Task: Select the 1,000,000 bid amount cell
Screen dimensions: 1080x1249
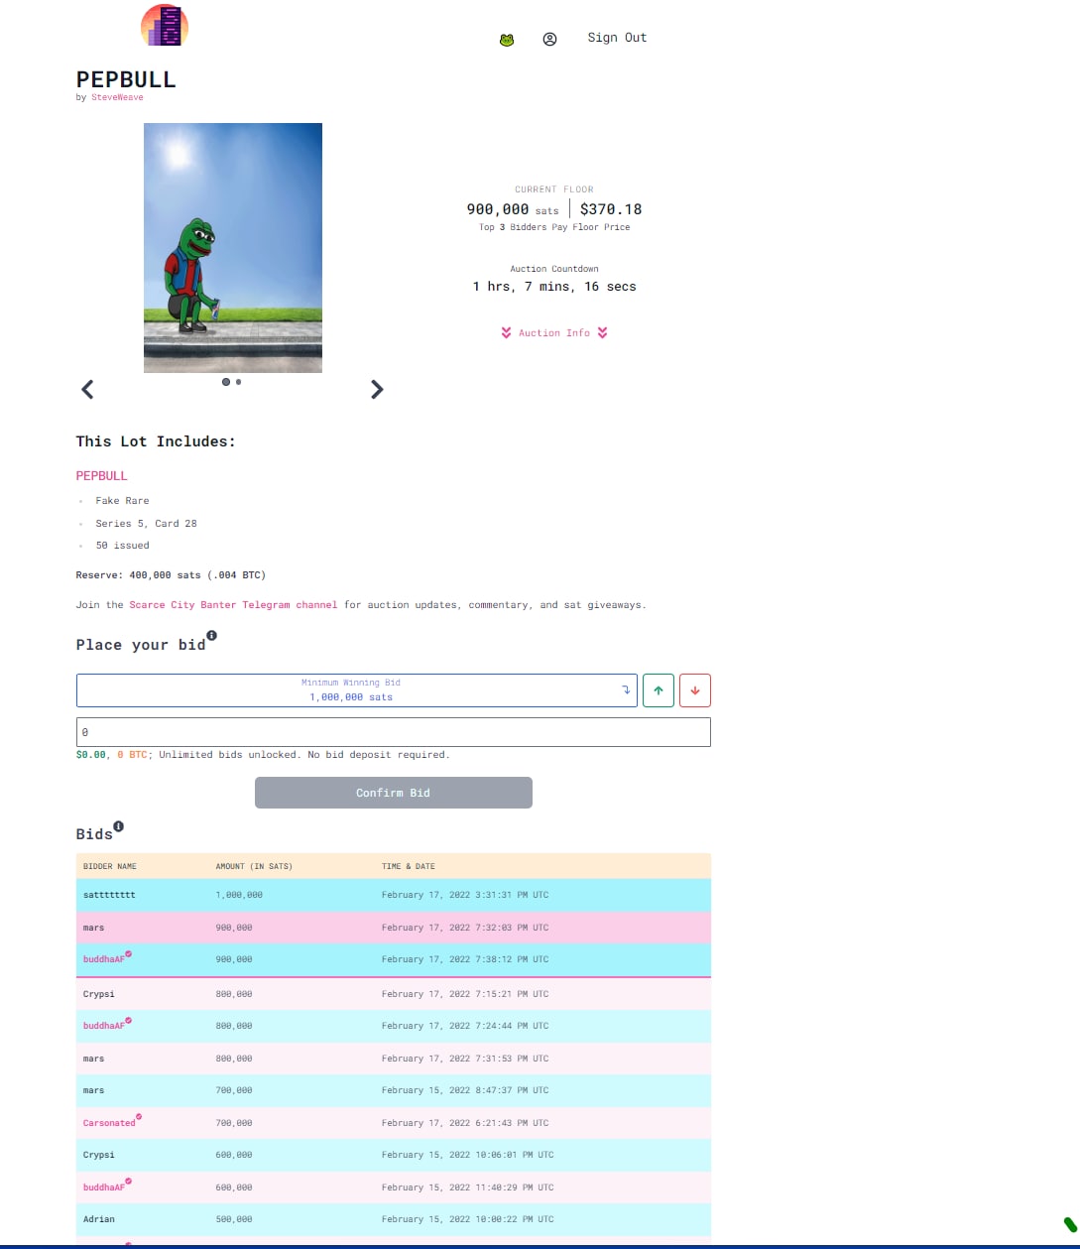Action: (x=239, y=895)
